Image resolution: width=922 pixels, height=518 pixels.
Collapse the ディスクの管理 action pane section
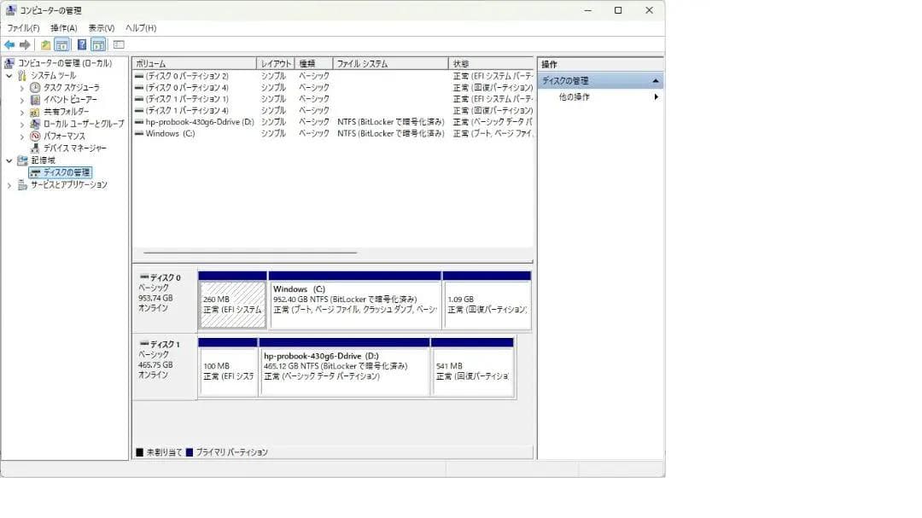655,80
